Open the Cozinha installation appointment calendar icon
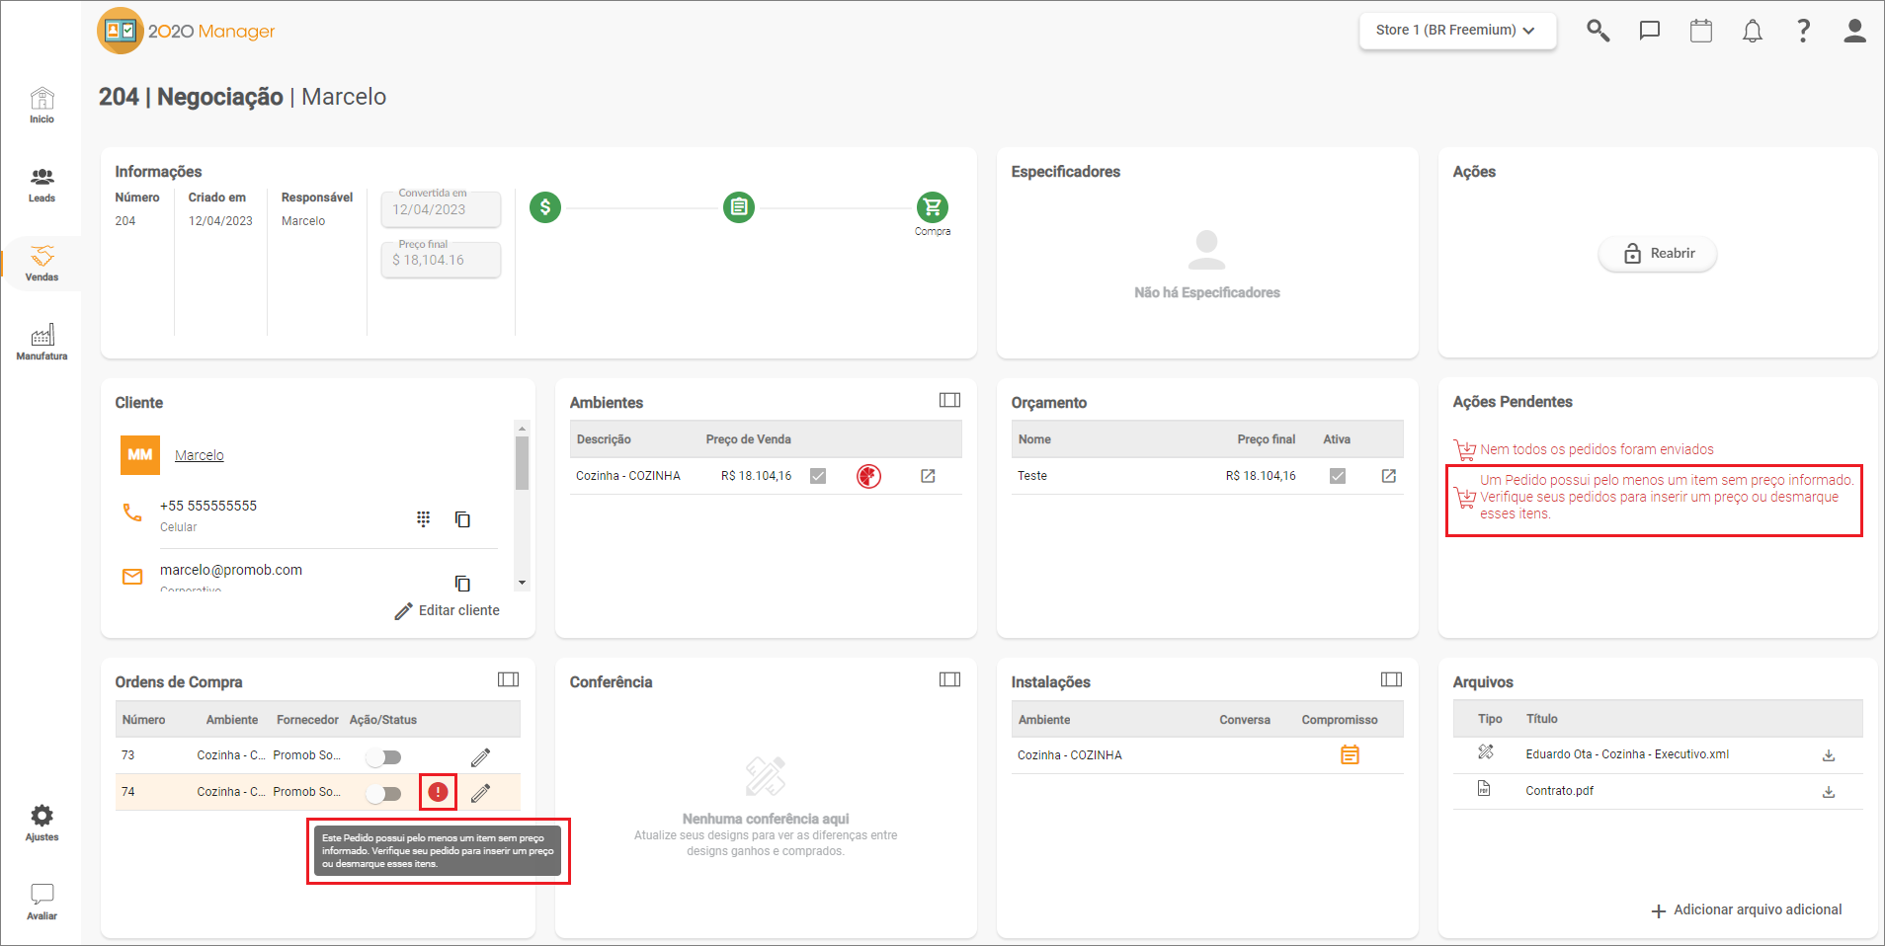Image resolution: width=1885 pixels, height=946 pixels. click(x=1350, y=755)
